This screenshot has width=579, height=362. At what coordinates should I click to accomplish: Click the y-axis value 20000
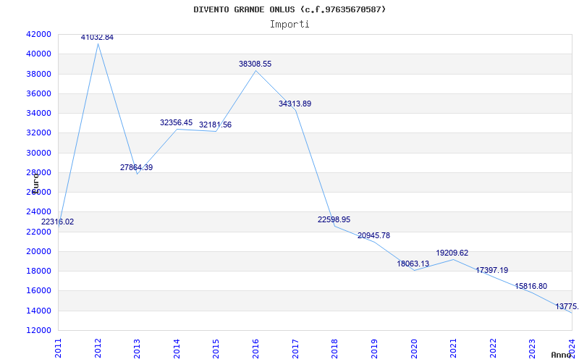[x=38, y=251]
